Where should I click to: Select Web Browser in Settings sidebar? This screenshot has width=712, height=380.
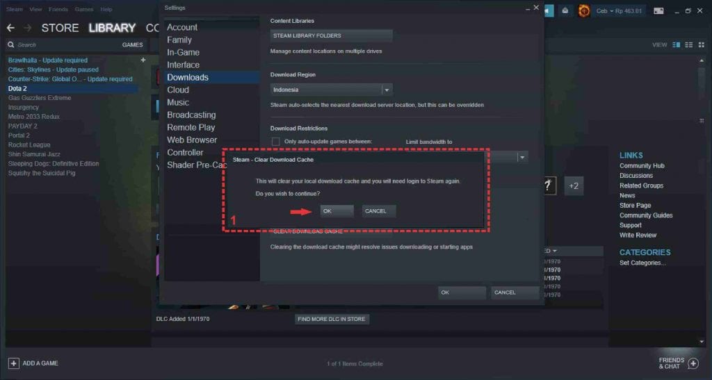click(x=192, y=140)
